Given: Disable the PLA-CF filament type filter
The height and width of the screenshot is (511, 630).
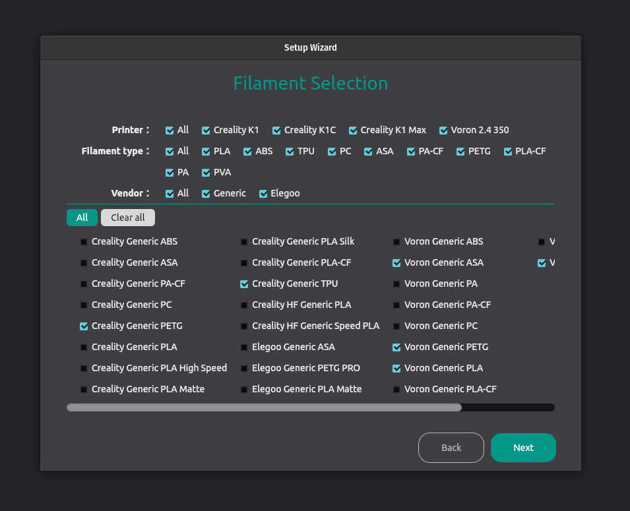Looking at the screenshot, I should pyautogui.click(x=508, y=152).
